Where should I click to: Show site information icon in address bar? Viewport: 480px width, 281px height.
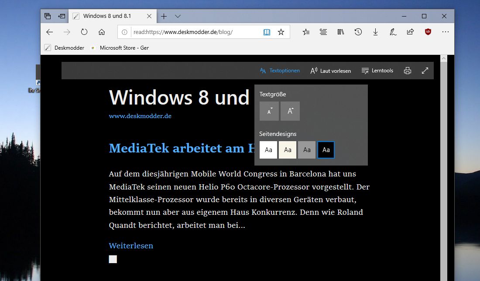[x=125, y=32]
